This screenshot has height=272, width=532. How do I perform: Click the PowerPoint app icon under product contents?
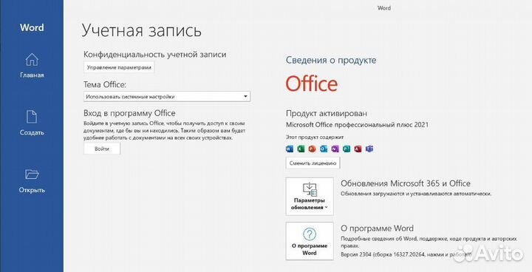point(312,149)
